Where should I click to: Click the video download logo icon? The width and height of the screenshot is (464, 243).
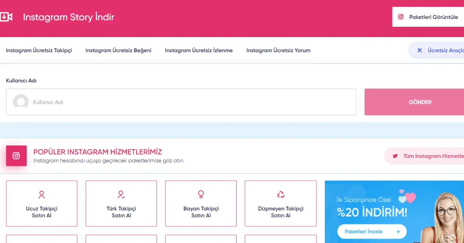[x=6, y=17]
